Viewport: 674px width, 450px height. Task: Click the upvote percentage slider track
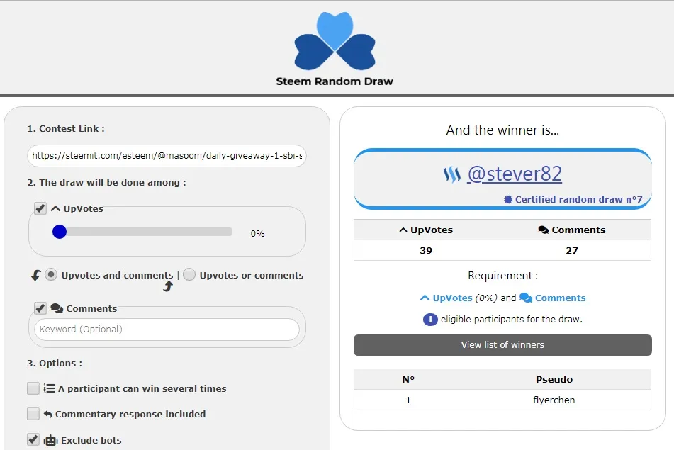point(142,232)
